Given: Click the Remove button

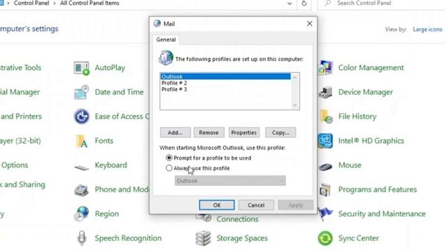Looking at the screenshot, I should (x=209, y=133).
